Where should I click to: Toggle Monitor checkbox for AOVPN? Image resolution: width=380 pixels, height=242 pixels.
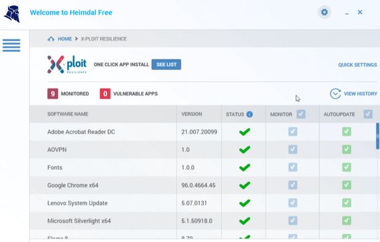[x=293, y=149]
